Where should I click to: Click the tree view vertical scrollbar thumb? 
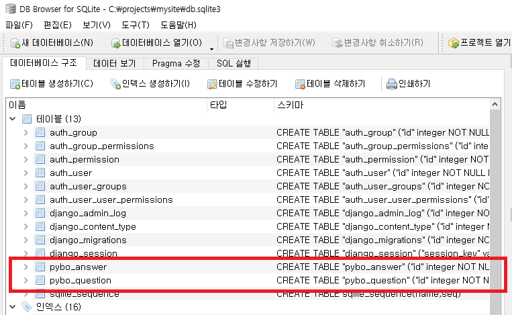click(495, 212)
